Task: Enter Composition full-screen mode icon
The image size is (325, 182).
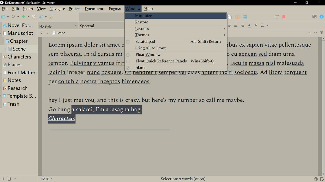Action: (x=314, y=17)
